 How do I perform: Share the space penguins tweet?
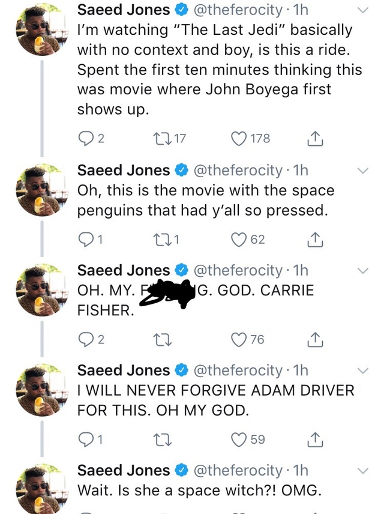pyautogui.click(x=315, y=239)
